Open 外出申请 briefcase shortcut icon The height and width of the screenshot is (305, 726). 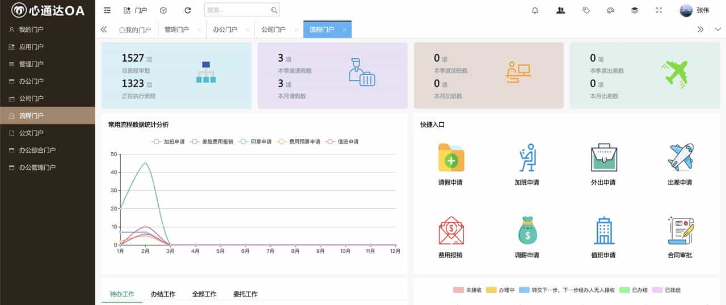[603, 157]
